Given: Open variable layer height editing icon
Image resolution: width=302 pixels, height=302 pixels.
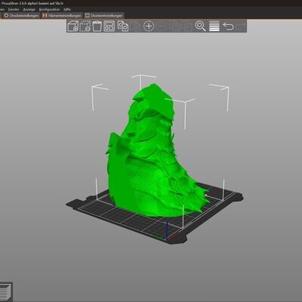Looking at the screenshot, I should [214, 26].
